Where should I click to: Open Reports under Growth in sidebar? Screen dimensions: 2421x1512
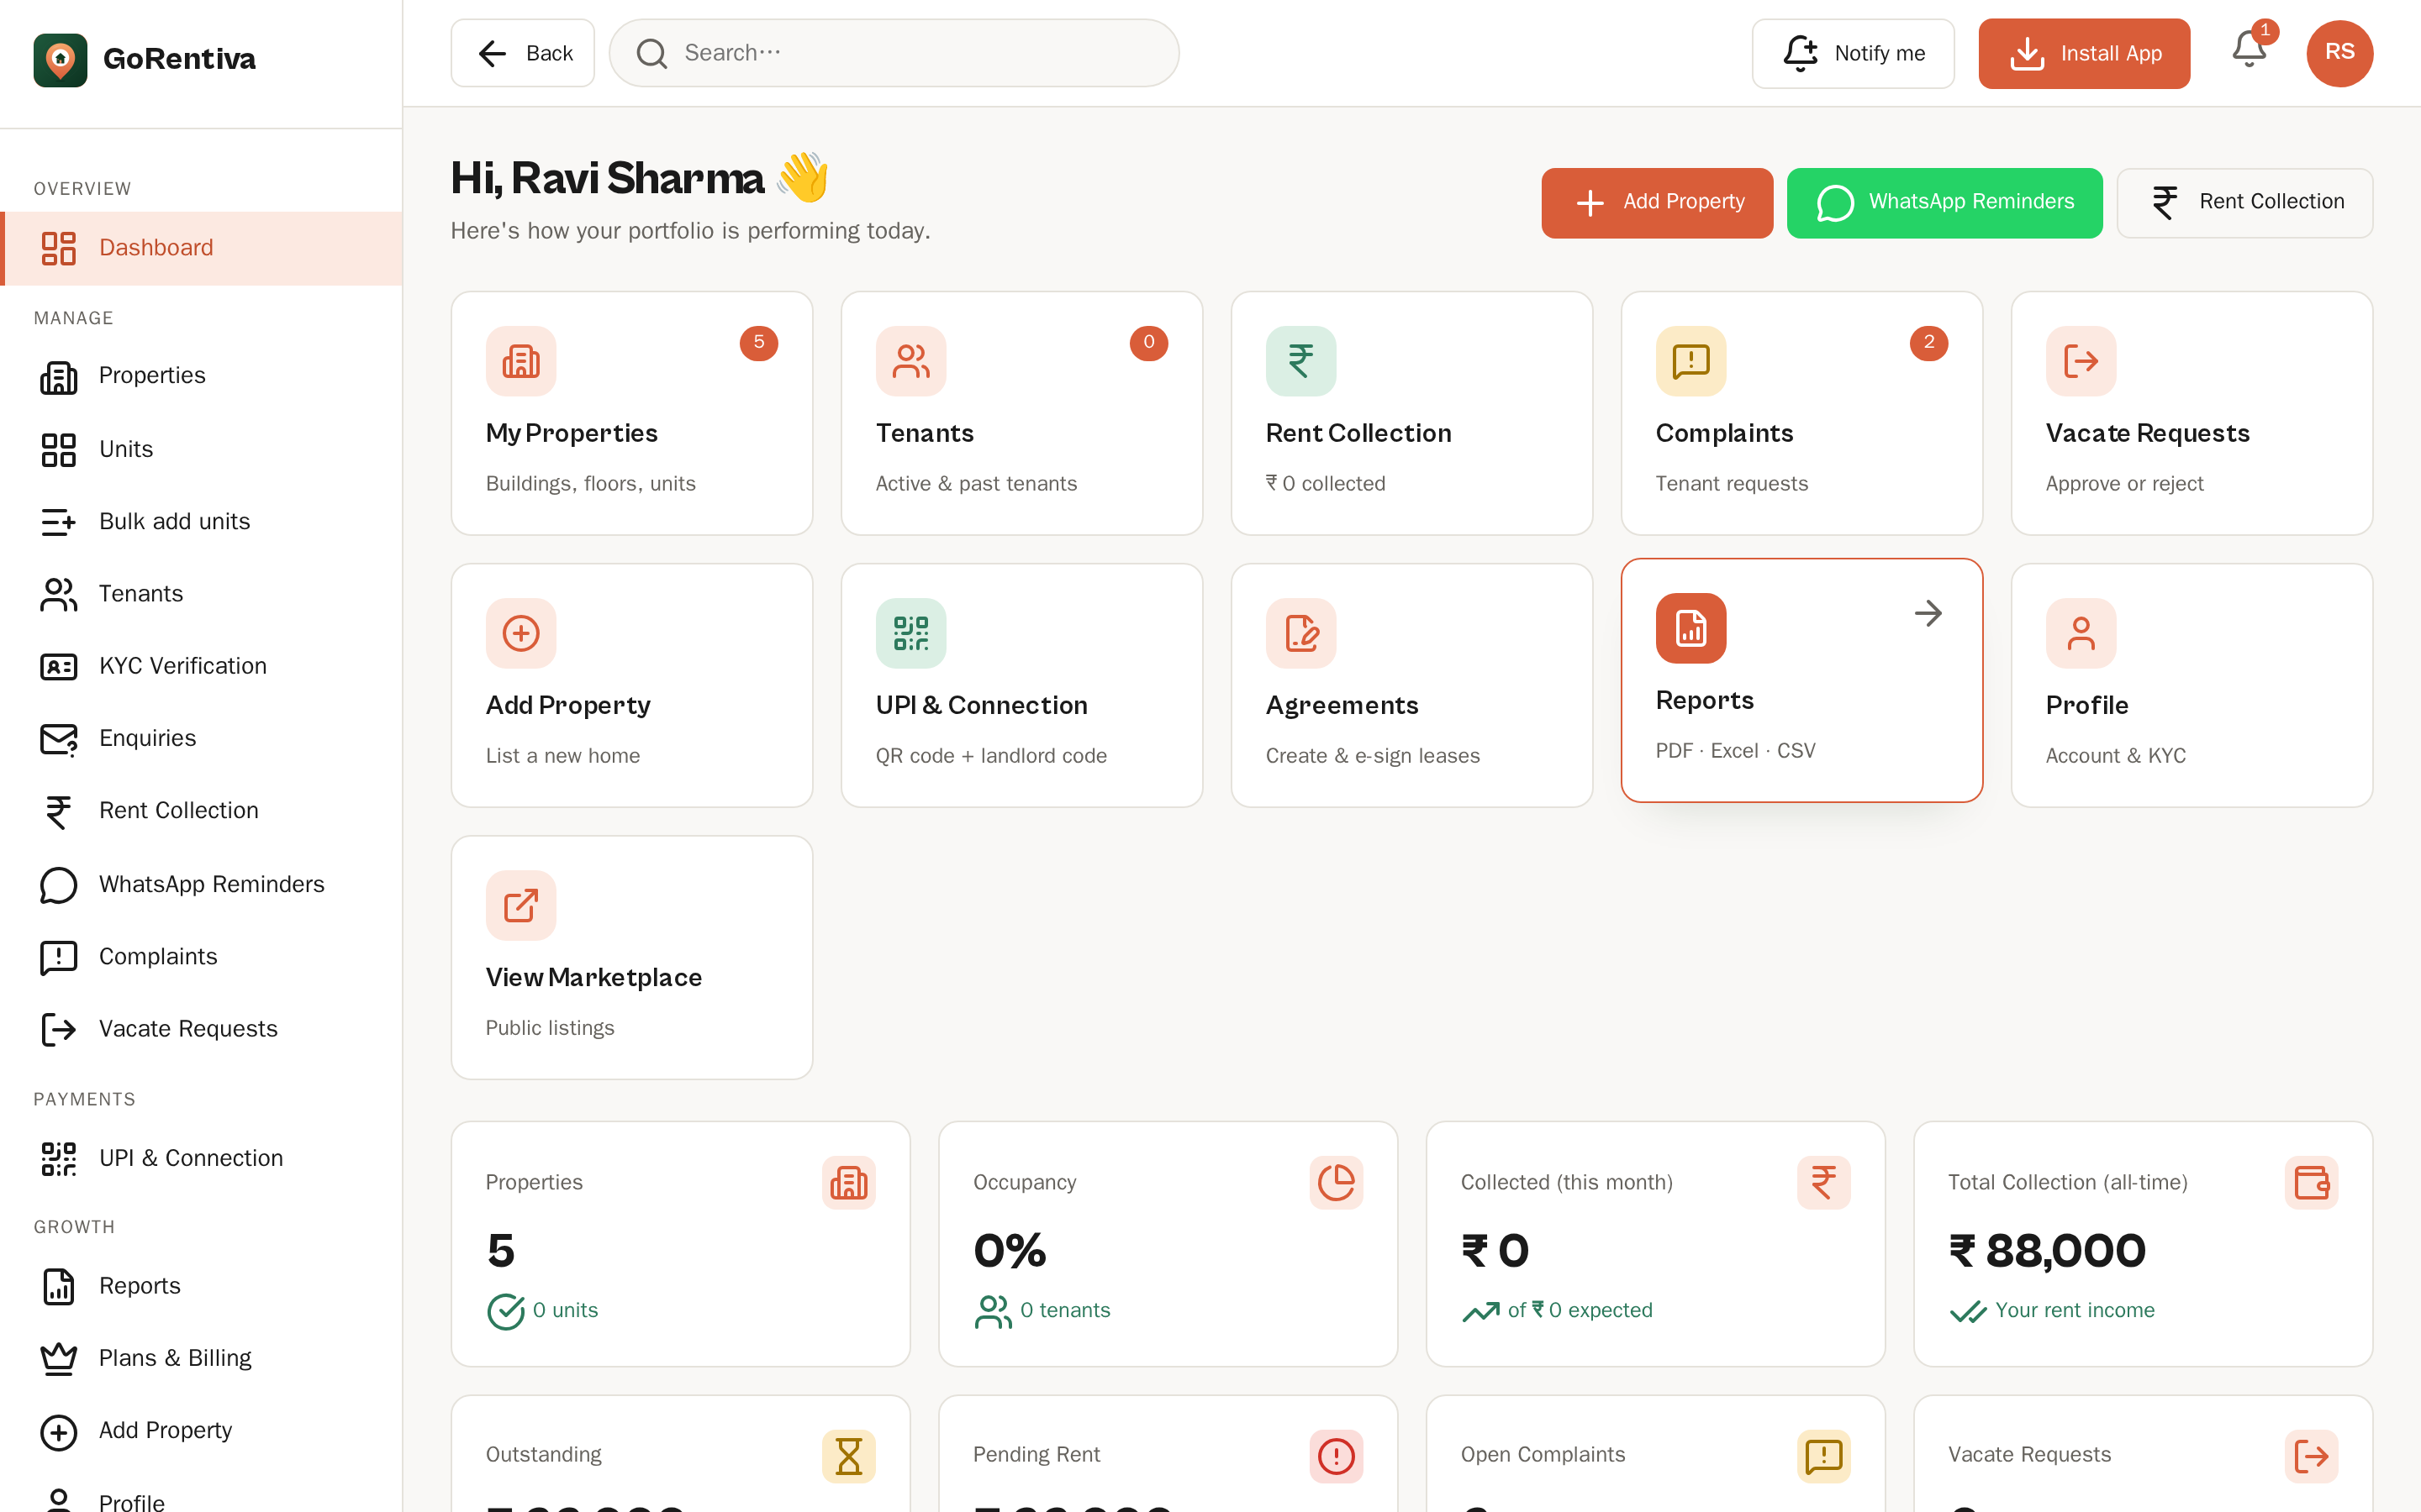(x=201, y=1286)
